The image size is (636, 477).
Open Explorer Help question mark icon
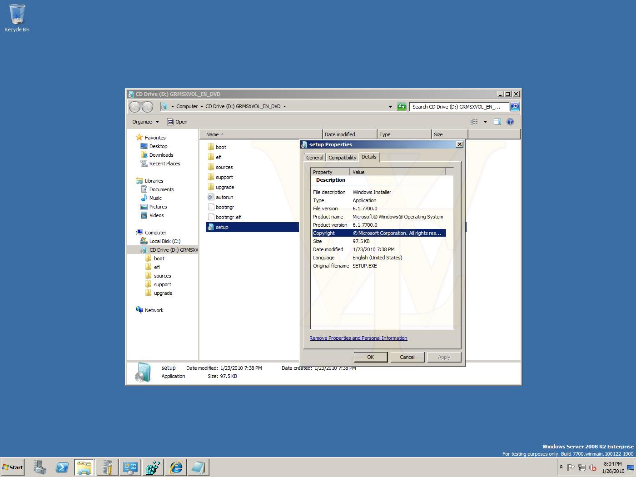(510, 122)
